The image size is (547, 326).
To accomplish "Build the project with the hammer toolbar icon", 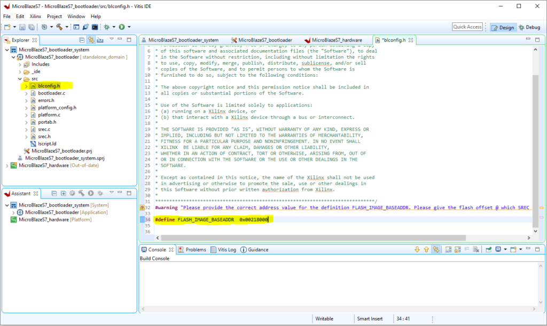I will click(60, 27).
